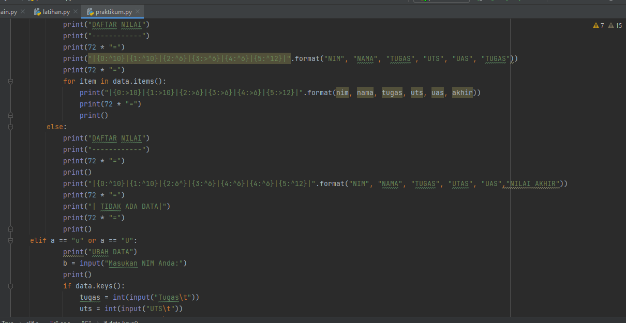Screen dimensions: 626x323
Task: Open the yellow warnings count indicator showing 7
Action: 599,25
